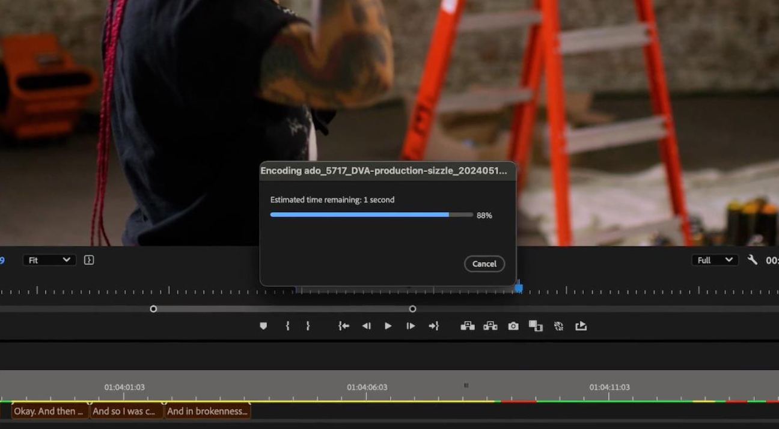Select the caption starting with Okay
Image resolution: width=779 pixels, height=429 pixels.
tap(49, 411)
